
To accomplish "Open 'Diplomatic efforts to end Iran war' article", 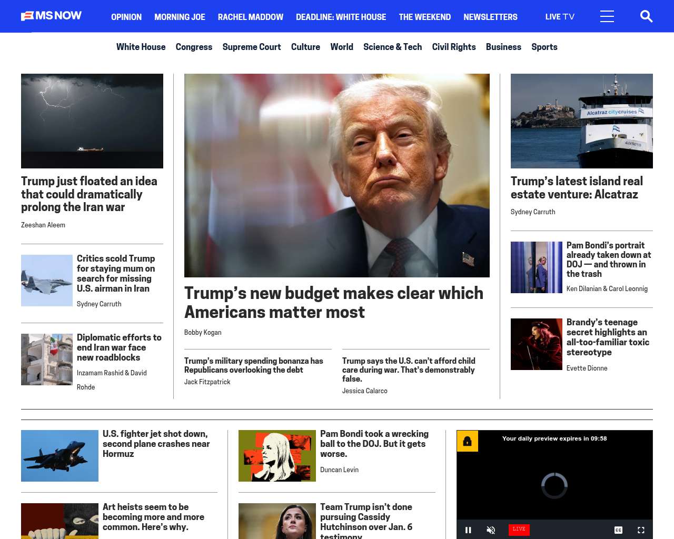I will (119, 347).
